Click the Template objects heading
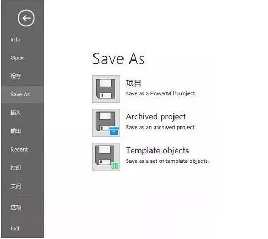Viewport: 268px width, 239px height. pyautogui.click(x=157, y=151)
